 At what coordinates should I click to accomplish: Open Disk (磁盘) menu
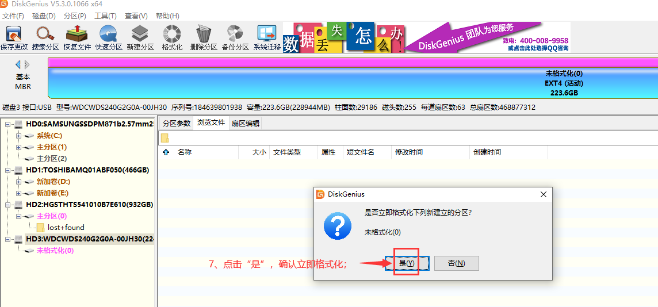point(44,16)
